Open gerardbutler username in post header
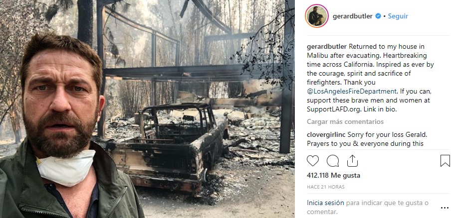The height and width of the screenshot is (218, 452). pyautogui.click(x=353, y=16)
